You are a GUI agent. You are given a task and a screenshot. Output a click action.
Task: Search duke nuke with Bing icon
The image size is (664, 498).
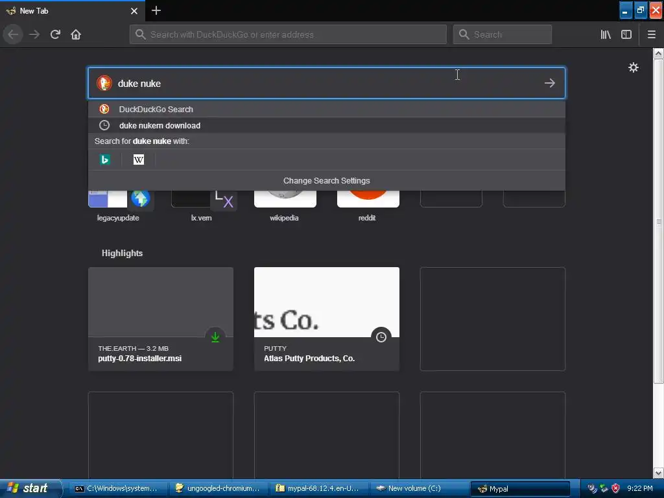pyautogui.click(x=105, y=160)
